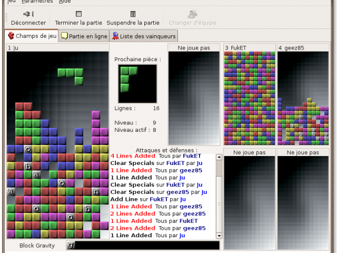
Task: Click the Déconnecter plug icon
Action: pyautogui.click(x=28, y=14)
